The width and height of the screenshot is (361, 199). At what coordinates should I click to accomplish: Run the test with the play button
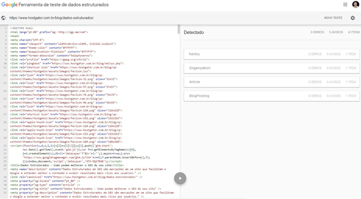pos(180,178)
